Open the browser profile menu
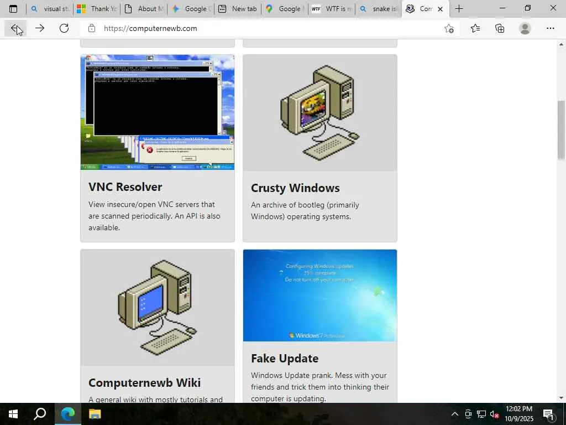This screenshot has height=425, width=566. pos(525,28)
